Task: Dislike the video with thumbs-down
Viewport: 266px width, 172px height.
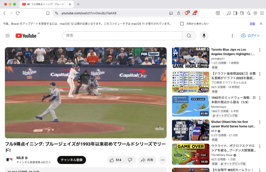Action: (x=130, y=160)
